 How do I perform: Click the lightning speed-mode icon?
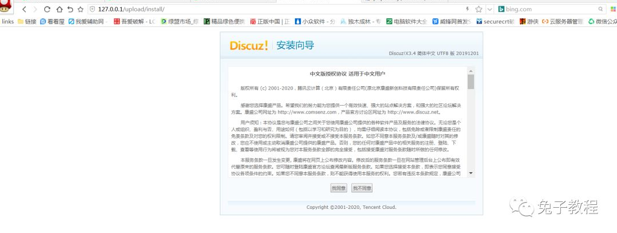pos(467,9)
